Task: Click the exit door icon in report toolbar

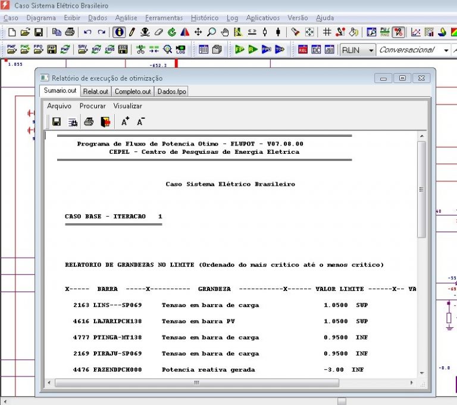Action: (105, 122)
